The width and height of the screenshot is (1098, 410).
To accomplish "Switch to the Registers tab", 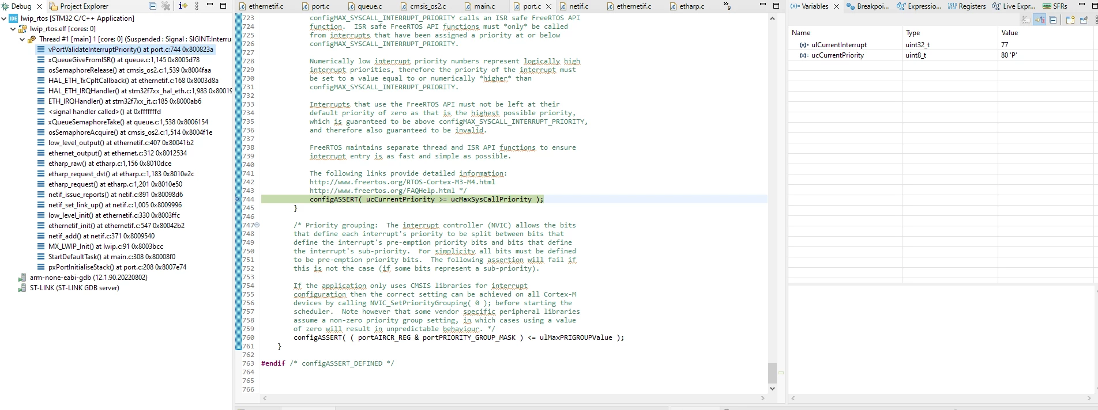I will point(967,6).
